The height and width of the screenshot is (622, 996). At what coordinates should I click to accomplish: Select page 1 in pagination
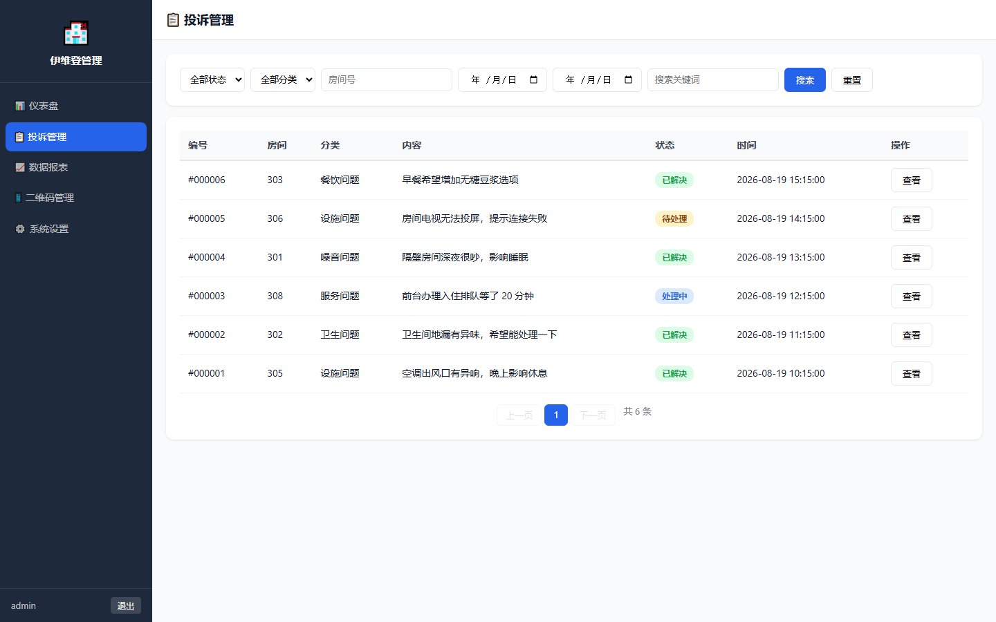coord(556,415)
